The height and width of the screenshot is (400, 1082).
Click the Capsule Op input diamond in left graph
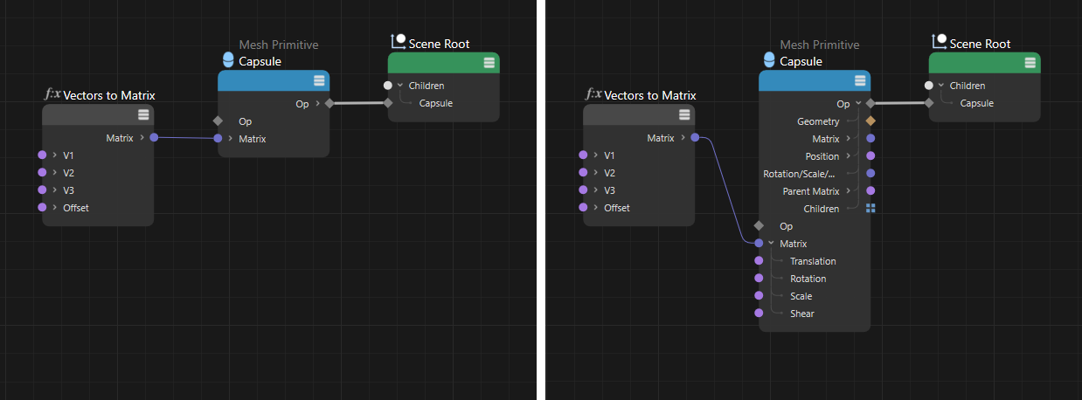(x=218, y=121)
